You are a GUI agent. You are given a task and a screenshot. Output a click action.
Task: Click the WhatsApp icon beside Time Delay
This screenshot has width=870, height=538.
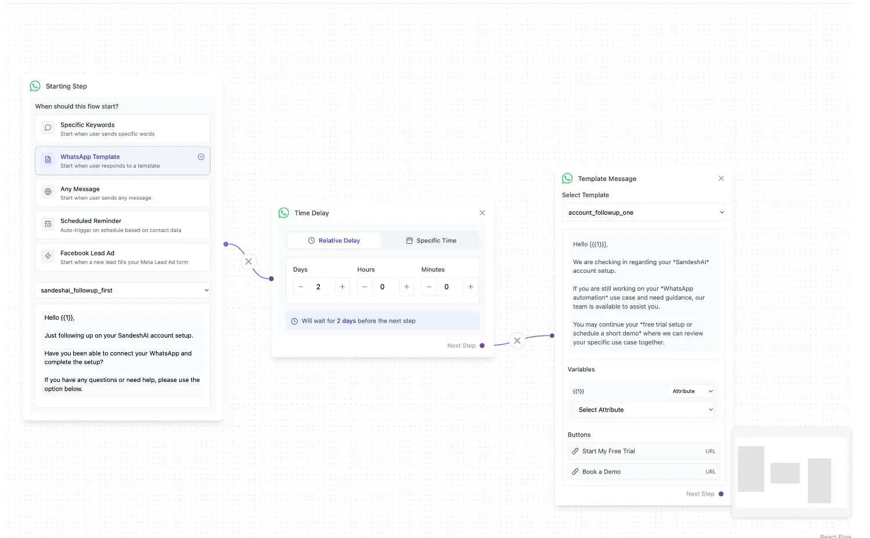284,213
